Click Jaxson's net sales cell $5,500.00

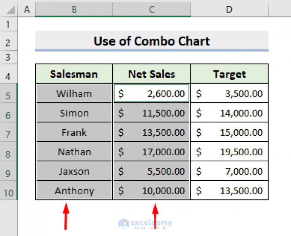coord(152,171)
